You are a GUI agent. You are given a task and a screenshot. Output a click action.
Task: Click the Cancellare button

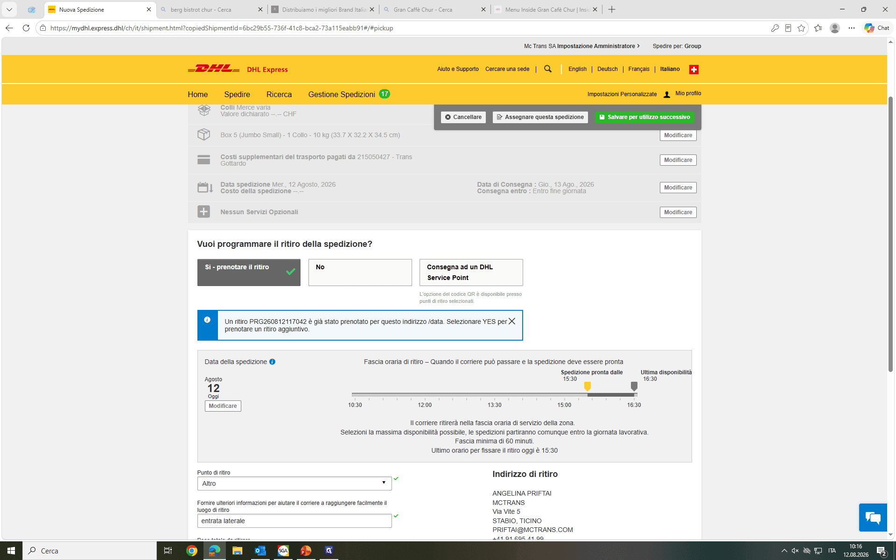pos(463,117)
